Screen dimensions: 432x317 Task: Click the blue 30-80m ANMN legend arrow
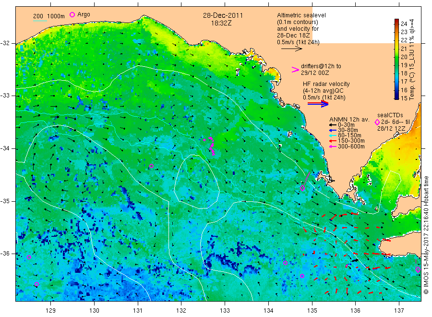[x=333, y=130]
